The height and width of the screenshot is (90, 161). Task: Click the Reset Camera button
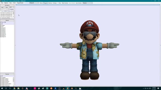[65, 3]
